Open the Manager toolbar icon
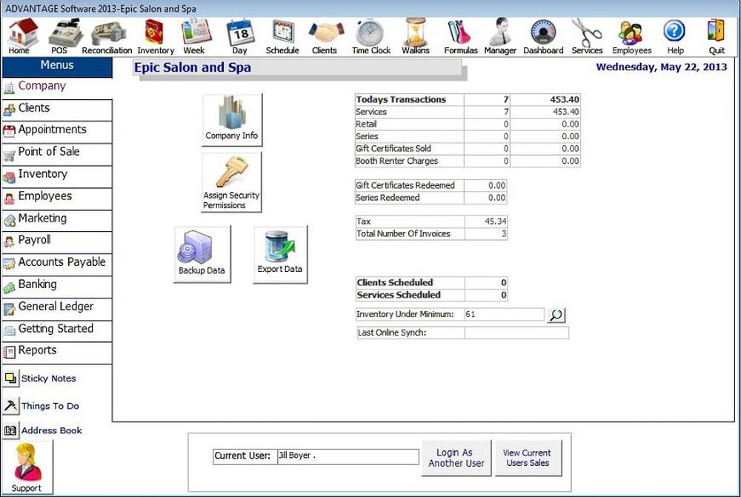741x497 pixels. (500, 36)
